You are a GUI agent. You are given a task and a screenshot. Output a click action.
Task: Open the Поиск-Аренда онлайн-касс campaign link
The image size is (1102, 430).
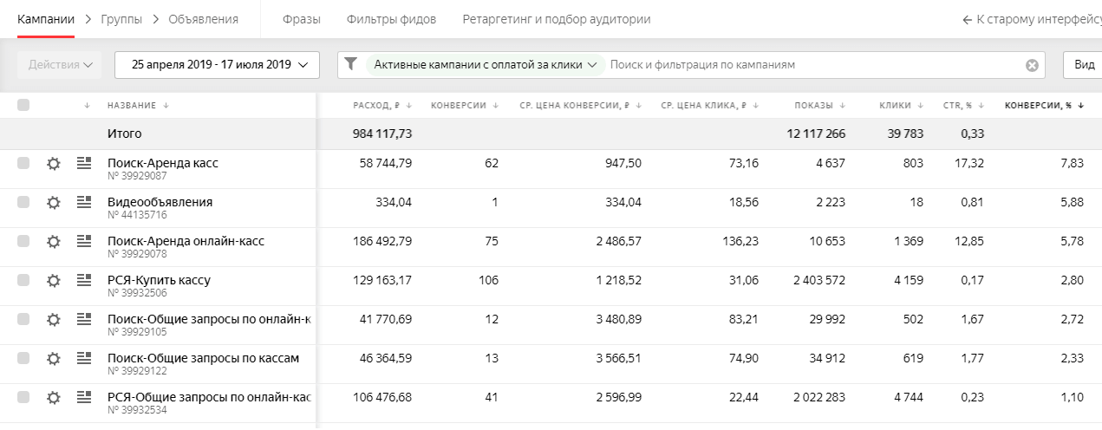point(186,241)
